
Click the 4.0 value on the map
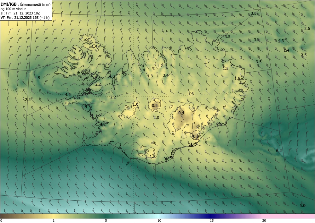pyautogui.click(x=112, y=76)
